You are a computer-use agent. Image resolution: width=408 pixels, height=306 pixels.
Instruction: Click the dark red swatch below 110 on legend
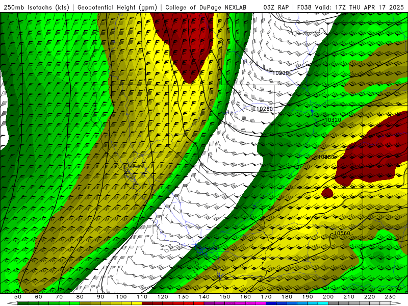click(x=147, y=303)
